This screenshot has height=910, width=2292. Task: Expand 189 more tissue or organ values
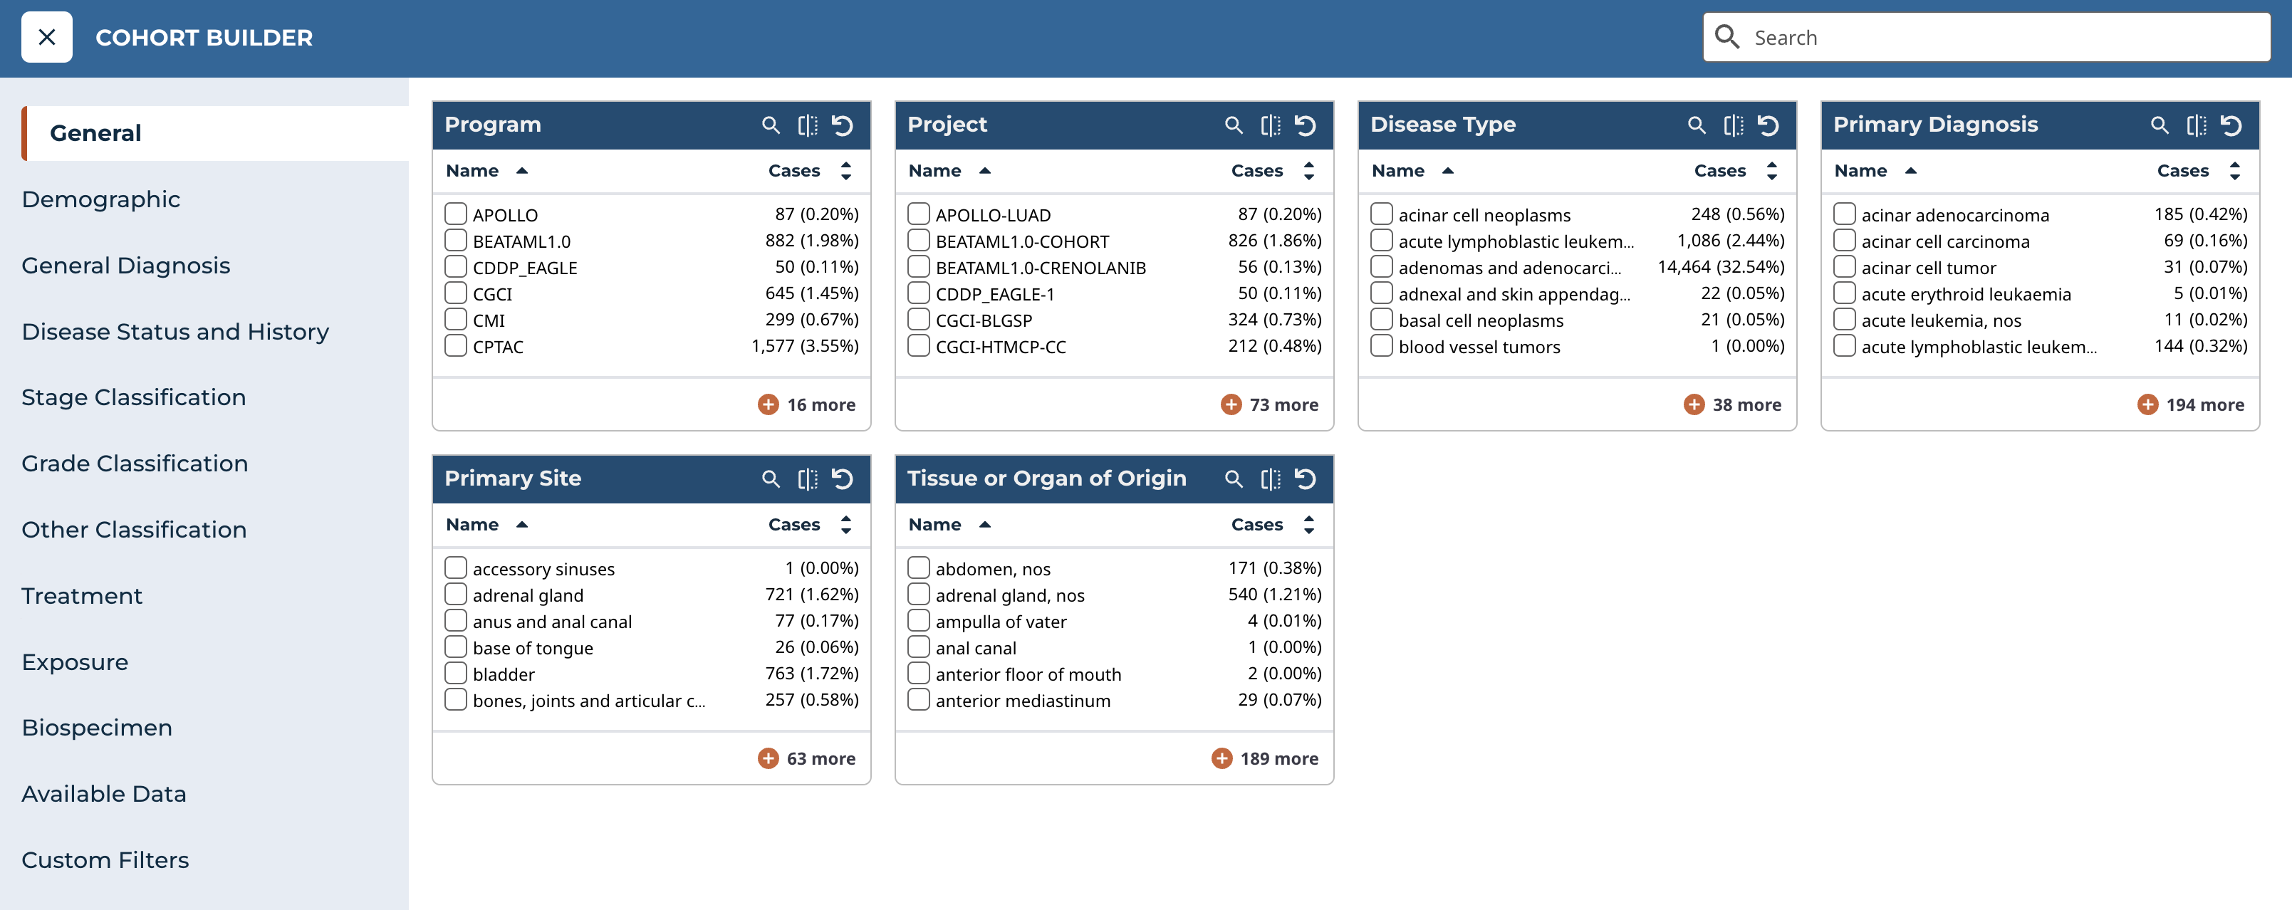[x=1265, y=759]
